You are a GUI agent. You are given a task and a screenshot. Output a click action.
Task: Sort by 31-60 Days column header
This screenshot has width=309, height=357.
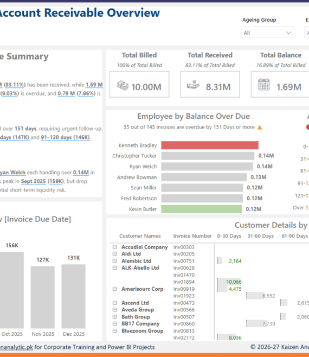click(x=261, y=236)
